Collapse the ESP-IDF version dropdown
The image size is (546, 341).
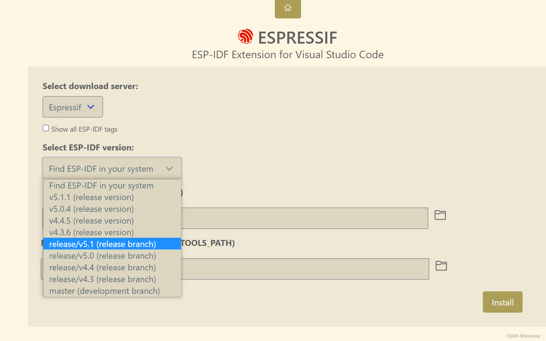(x=112, y=168)
